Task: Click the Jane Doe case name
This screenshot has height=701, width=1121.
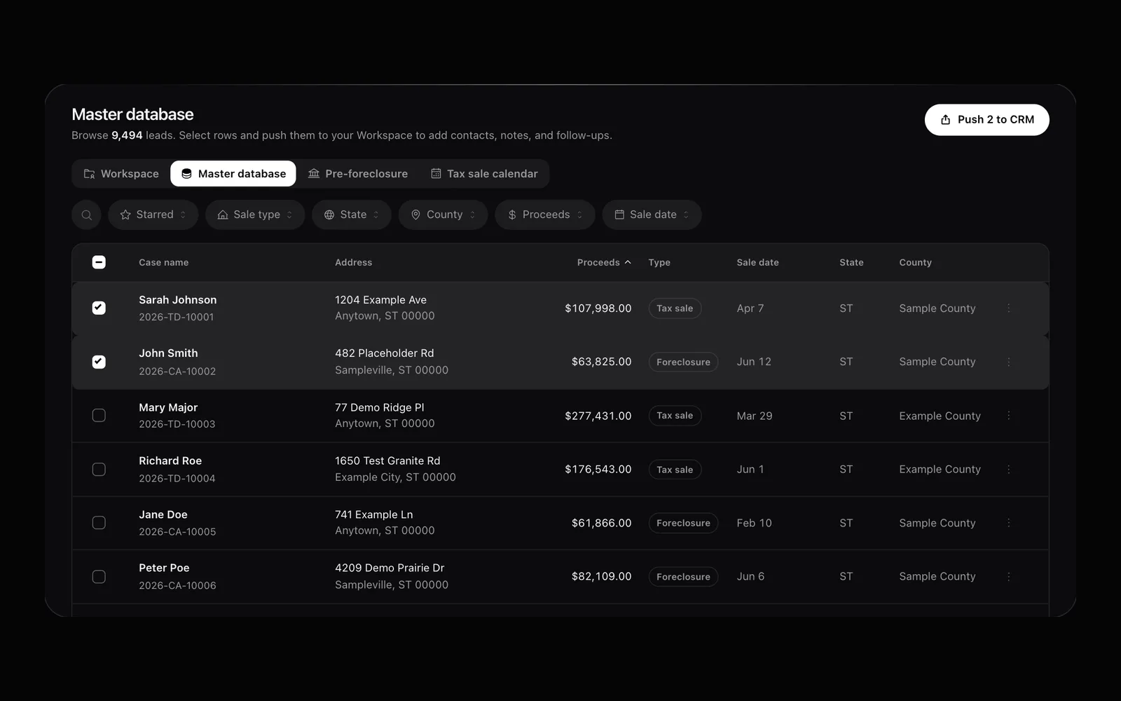Action: [163, 515]
